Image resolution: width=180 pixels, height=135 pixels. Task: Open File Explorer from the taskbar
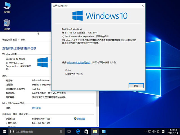click(95, 131)
